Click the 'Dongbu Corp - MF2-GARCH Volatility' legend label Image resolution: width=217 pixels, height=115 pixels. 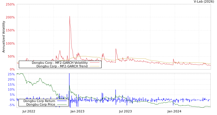click(60, 63)
